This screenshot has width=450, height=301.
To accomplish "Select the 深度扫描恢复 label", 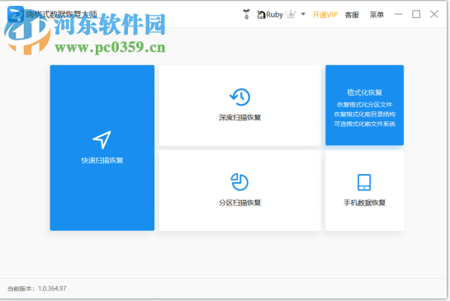I will (240, 117).
